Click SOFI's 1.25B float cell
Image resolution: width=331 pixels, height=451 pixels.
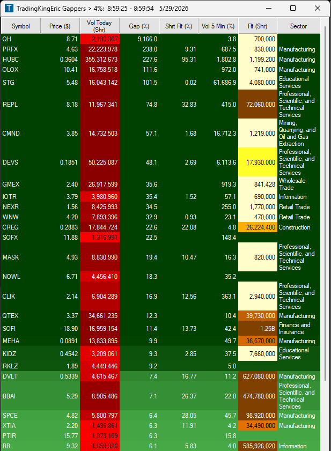tap(258, 329)
